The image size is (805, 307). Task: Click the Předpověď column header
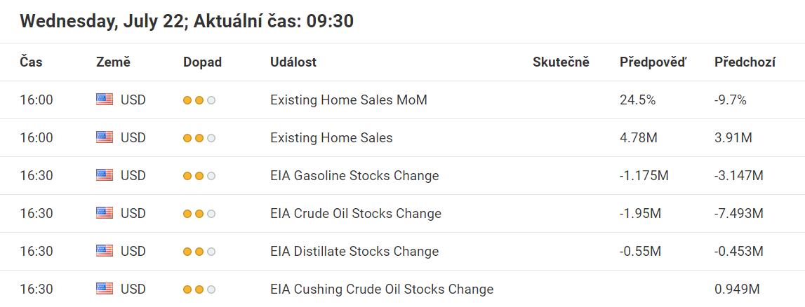pyautogui.click(x=653, y=62)
